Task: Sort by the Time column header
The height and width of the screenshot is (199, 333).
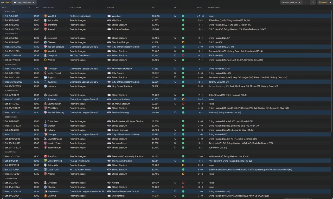Action: tap(36, 7)
